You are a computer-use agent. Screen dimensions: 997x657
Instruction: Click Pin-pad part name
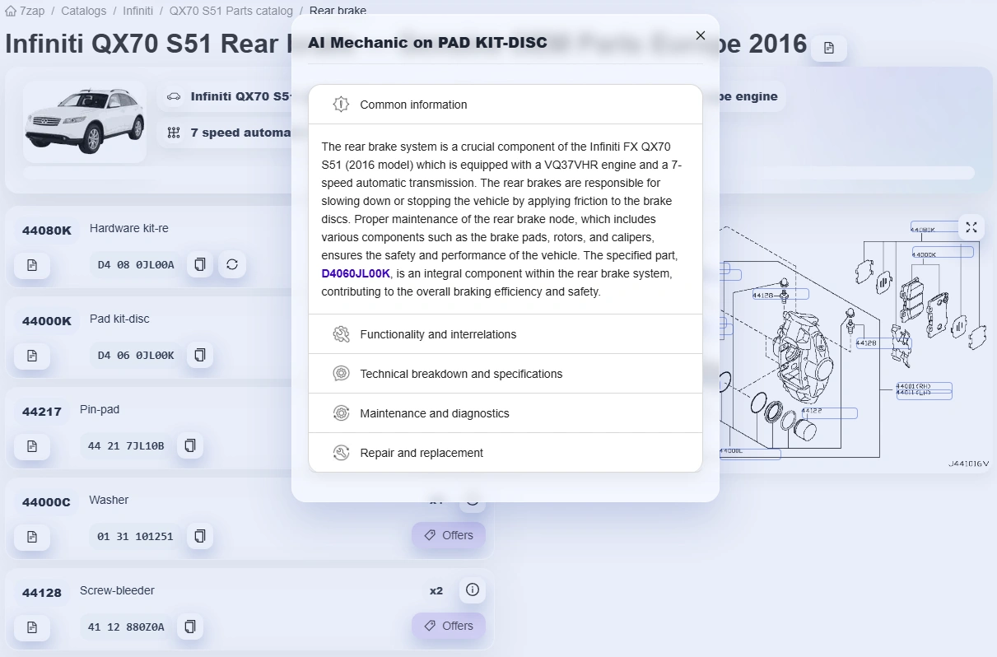click(100, 409)
